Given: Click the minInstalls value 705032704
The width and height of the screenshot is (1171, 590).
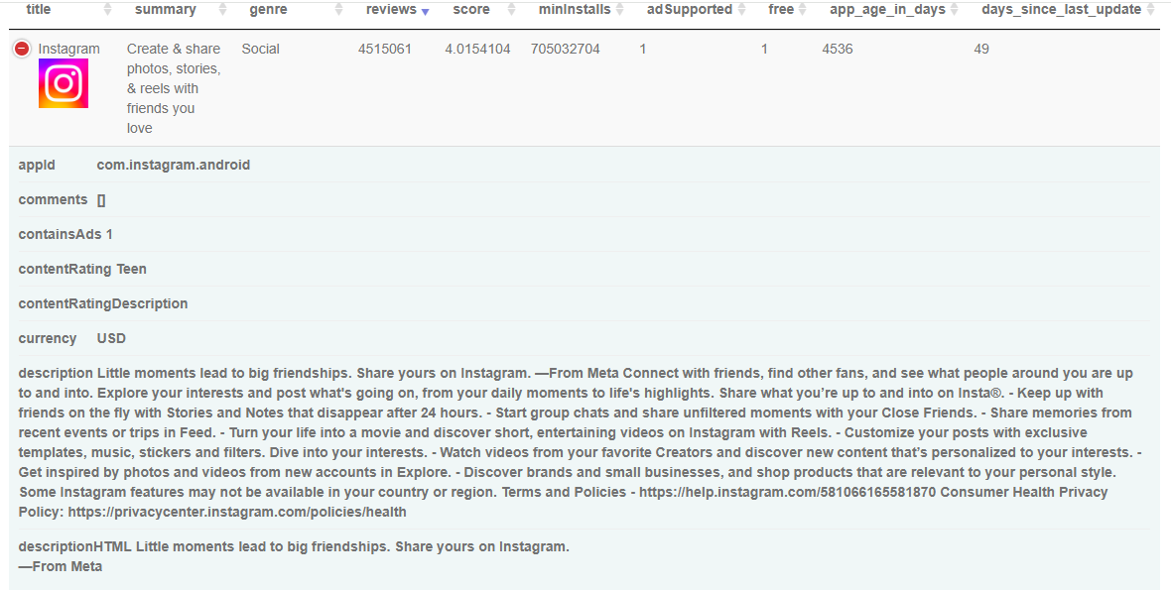Looking at the screenshot, I should (566, 49).
